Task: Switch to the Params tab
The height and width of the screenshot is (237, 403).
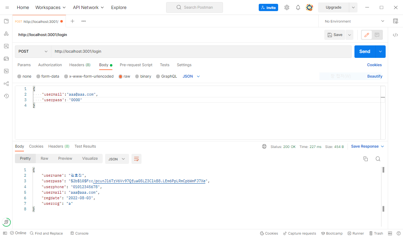Action: (24, 65)
